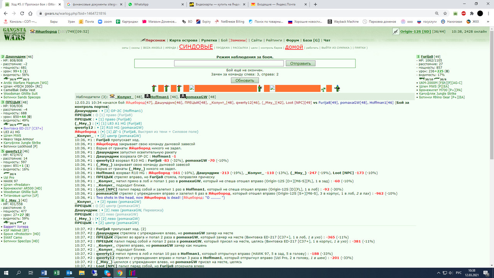Image resolution: width=494 pixels, height=278 pixels.
Task: Click the Origin-12S weapon icon
Action: [x=395, y=31]
